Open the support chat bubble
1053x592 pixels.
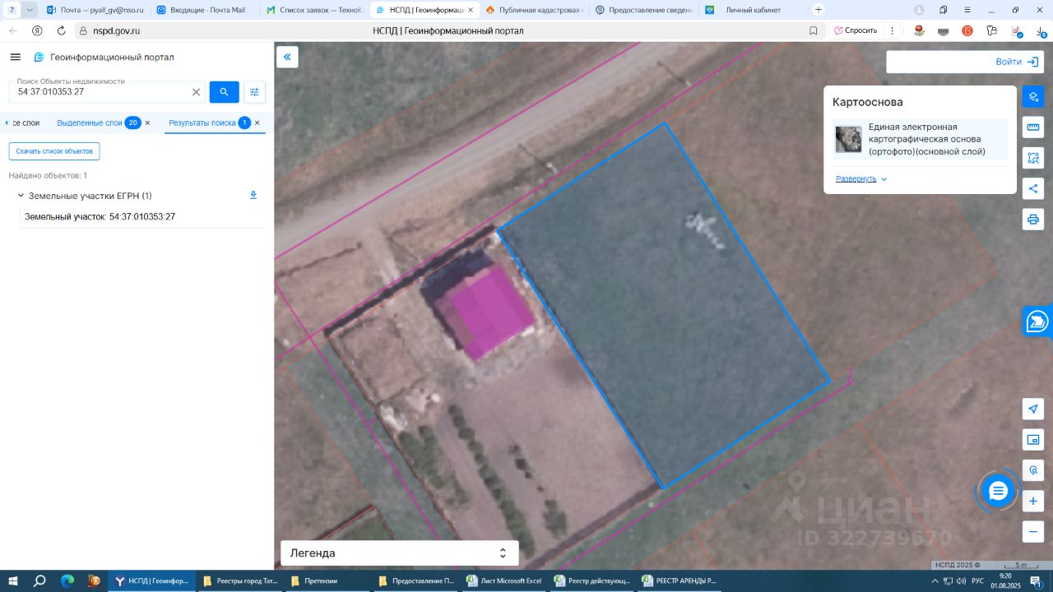(998, 492)
